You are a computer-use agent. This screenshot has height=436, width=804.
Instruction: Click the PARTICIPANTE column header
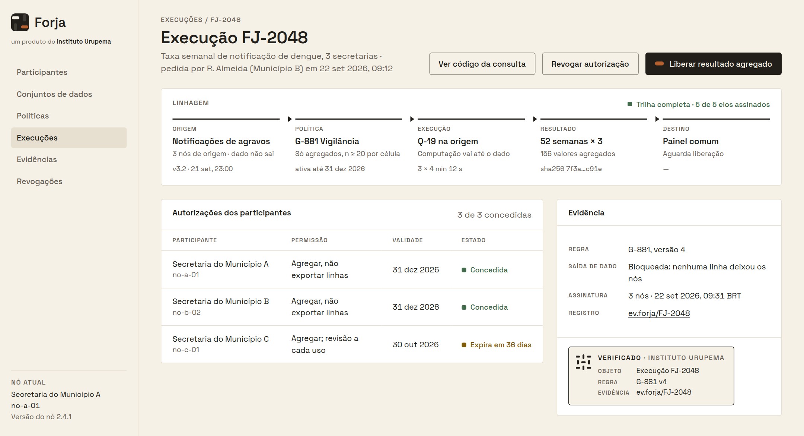point(195,240)
